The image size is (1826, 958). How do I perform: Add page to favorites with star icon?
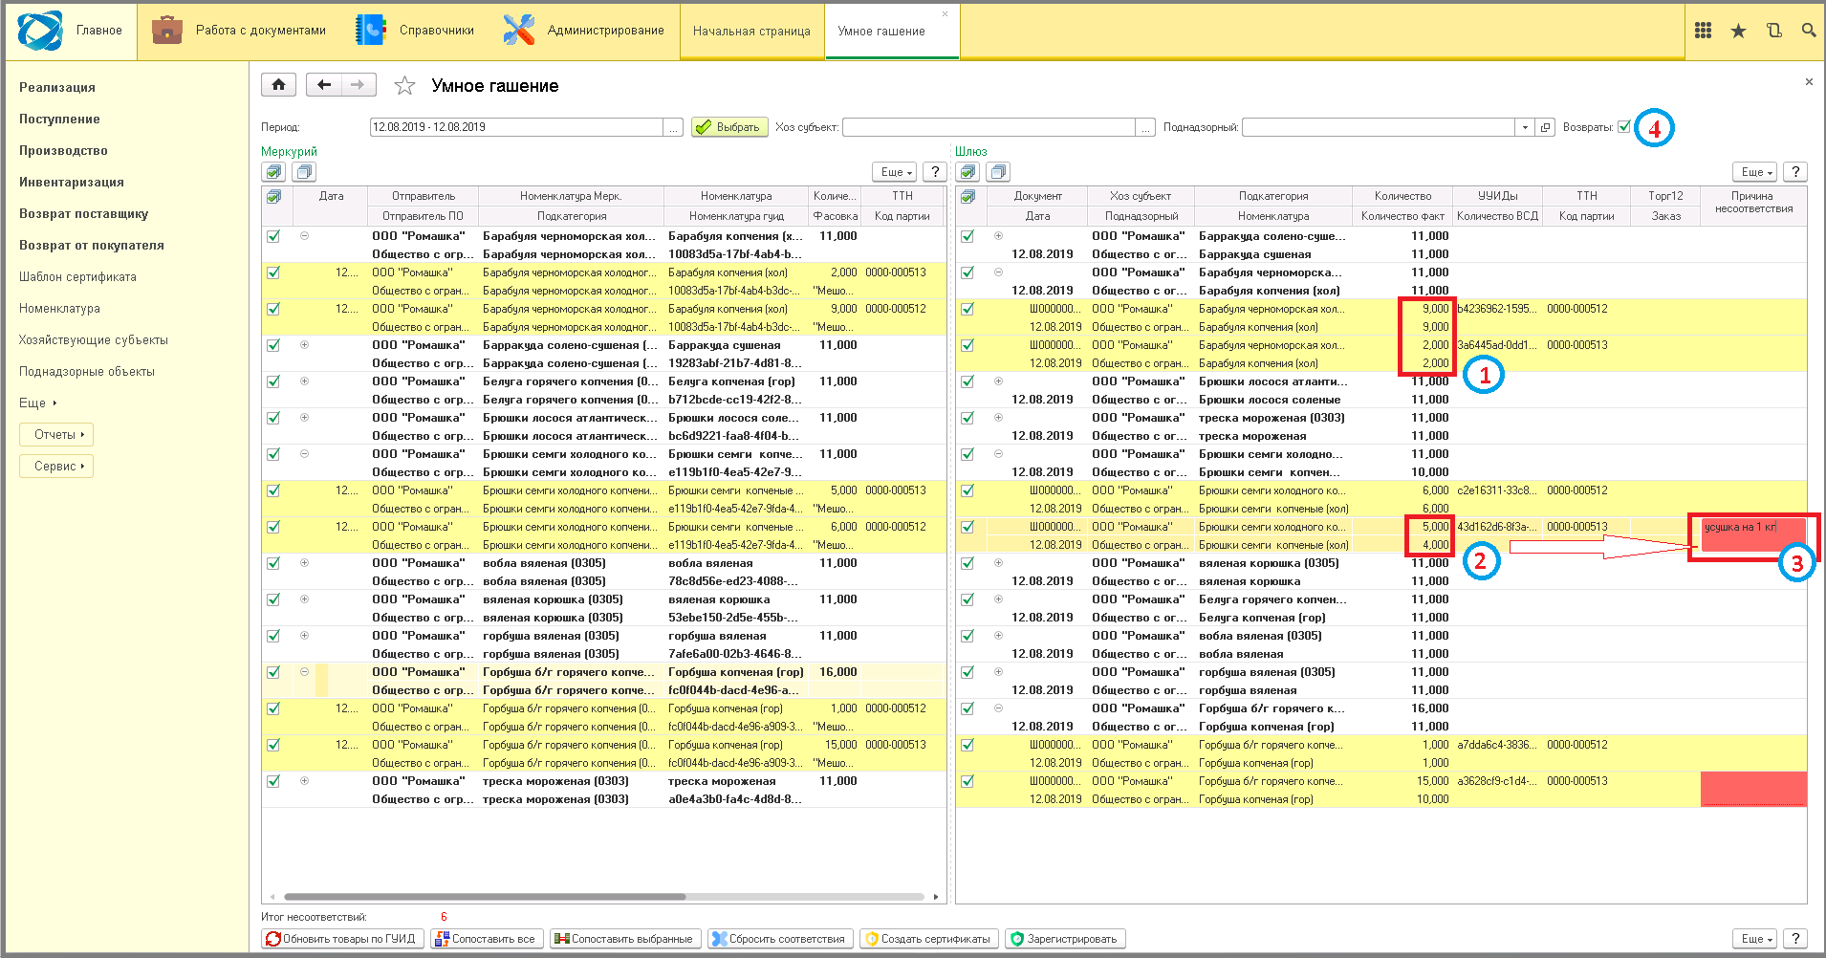click(404, 86)
